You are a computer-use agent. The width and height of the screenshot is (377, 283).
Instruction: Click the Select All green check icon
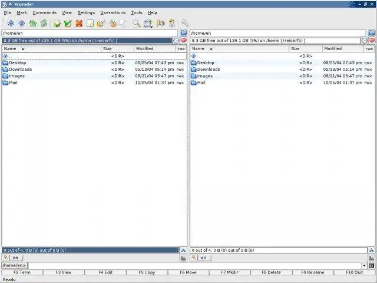(68, 24)
